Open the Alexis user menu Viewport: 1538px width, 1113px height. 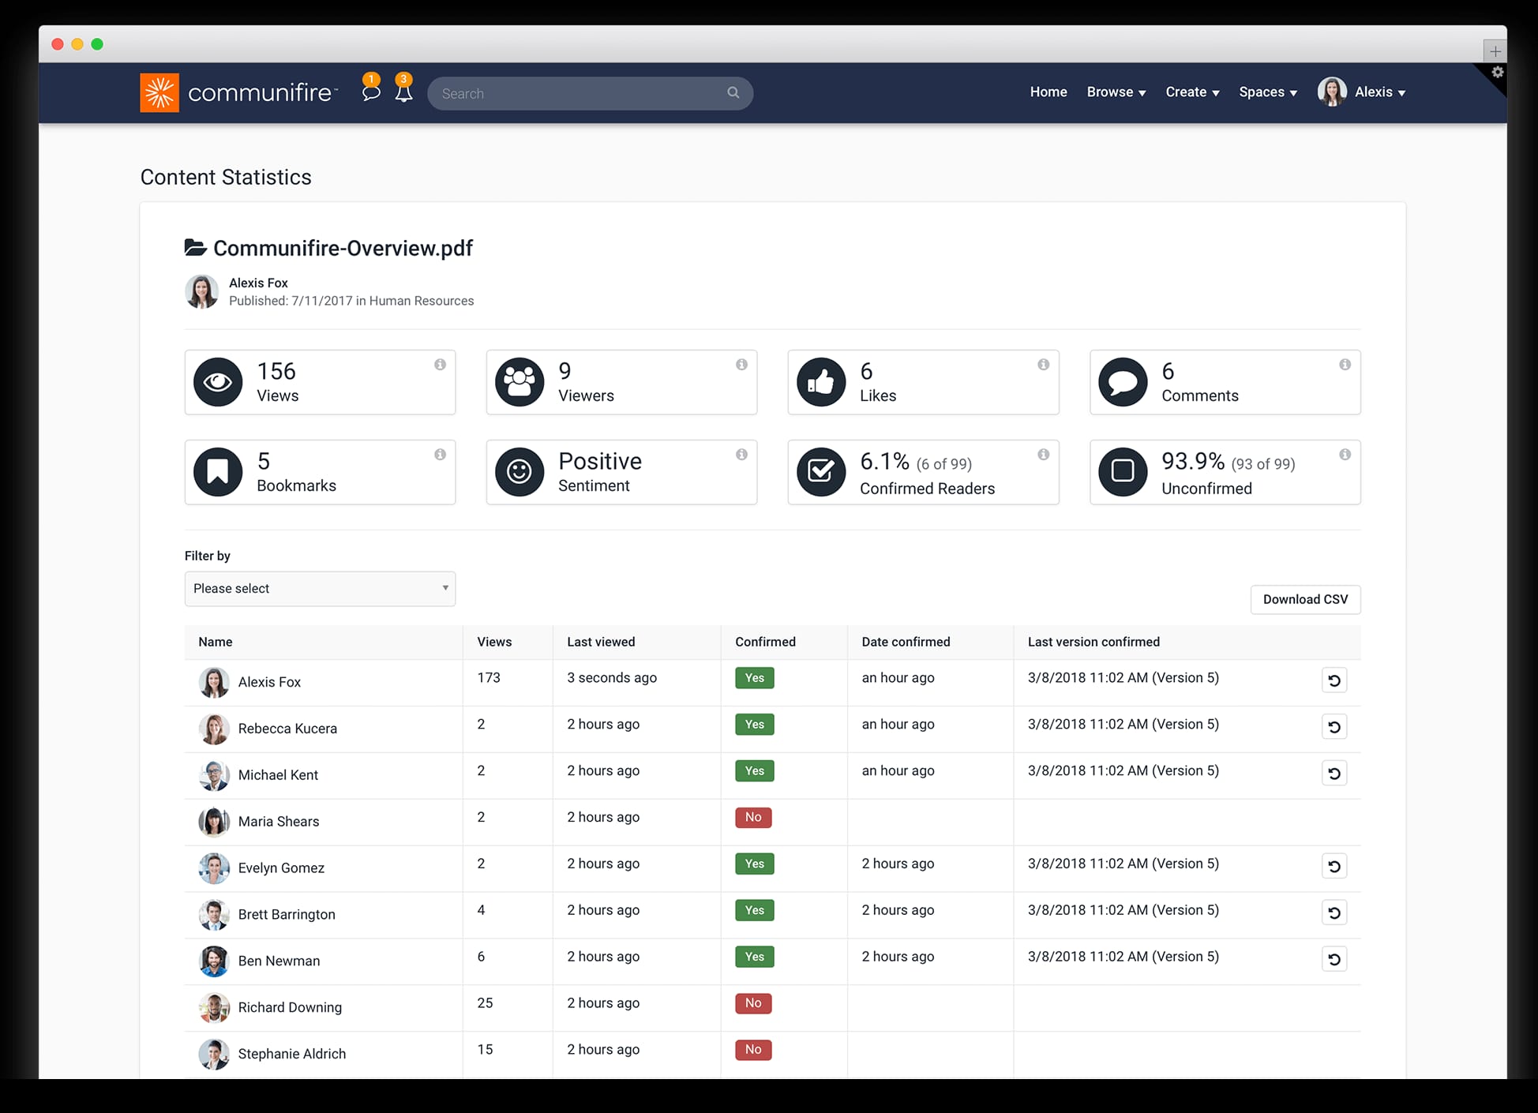(1380, 92)
